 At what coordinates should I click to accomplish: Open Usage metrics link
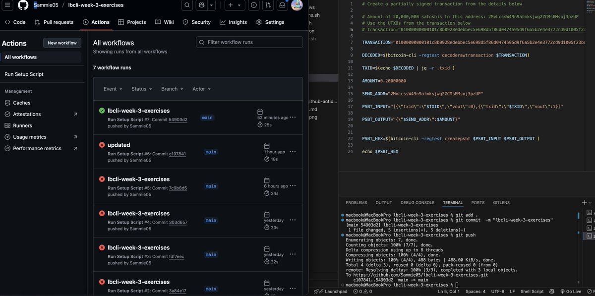41,137
